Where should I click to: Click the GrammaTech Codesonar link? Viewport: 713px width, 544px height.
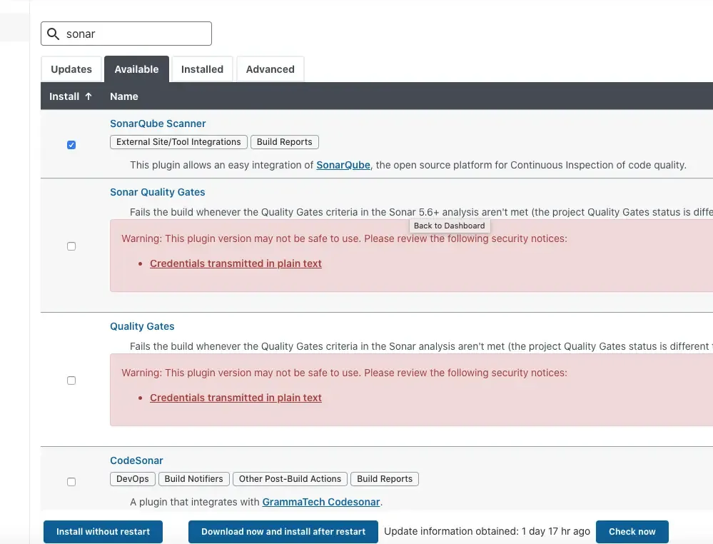pyautogui.click(x=320, y=501)
